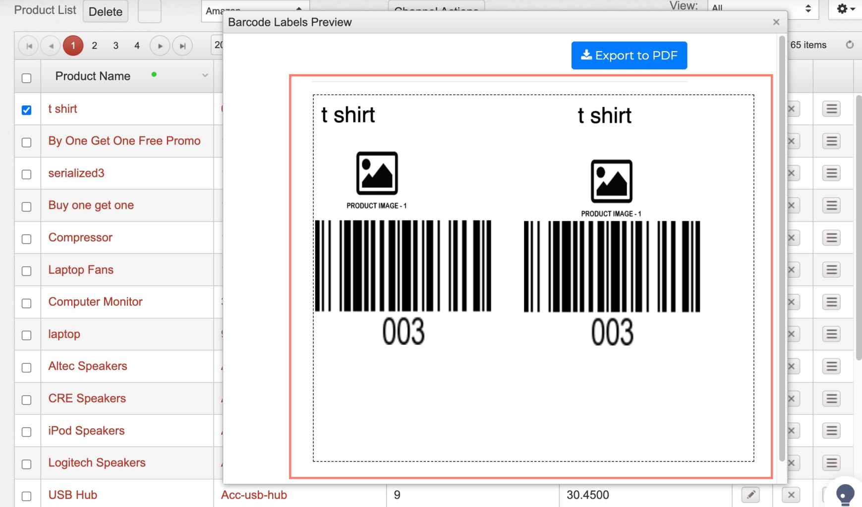The image size is (862, 507).
Task: Open menu icon for Computer Monitor row
Action: 831,302
